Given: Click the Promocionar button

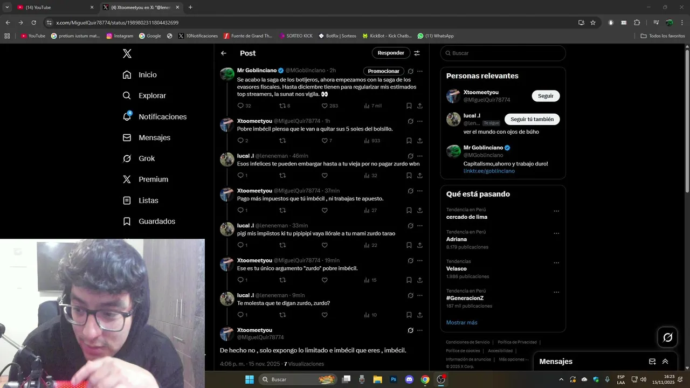Looking at the screenshot, I should click(x=384, y=71).
